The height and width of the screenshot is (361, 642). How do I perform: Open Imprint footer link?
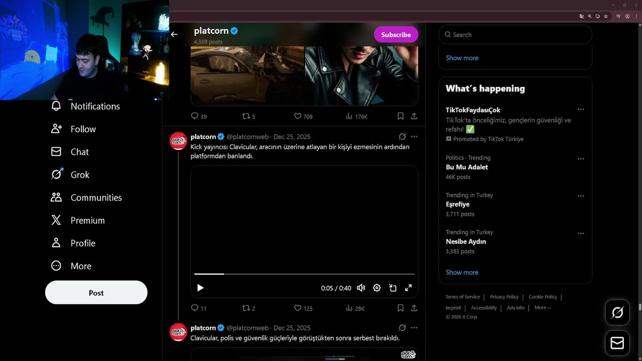click(453, 308)
